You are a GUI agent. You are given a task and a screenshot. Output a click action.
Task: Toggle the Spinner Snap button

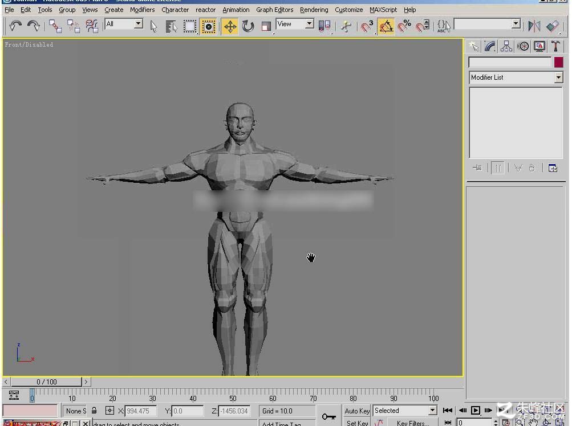click(x=423, y=26)
